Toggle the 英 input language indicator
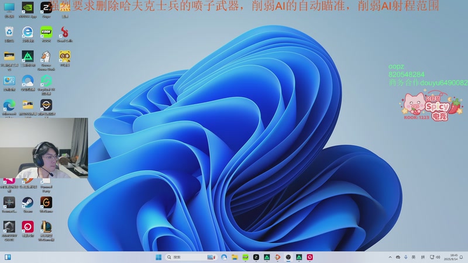Viewport: 468px width, 263px height. point(414,257)
